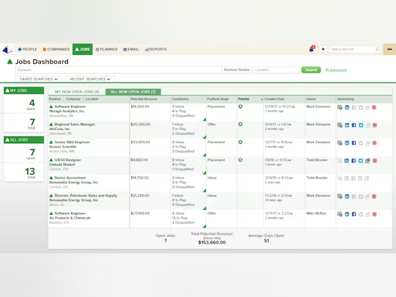Click Facebook icon for Regional Sales Manager
396x297 pixels.
click(354, 125)
